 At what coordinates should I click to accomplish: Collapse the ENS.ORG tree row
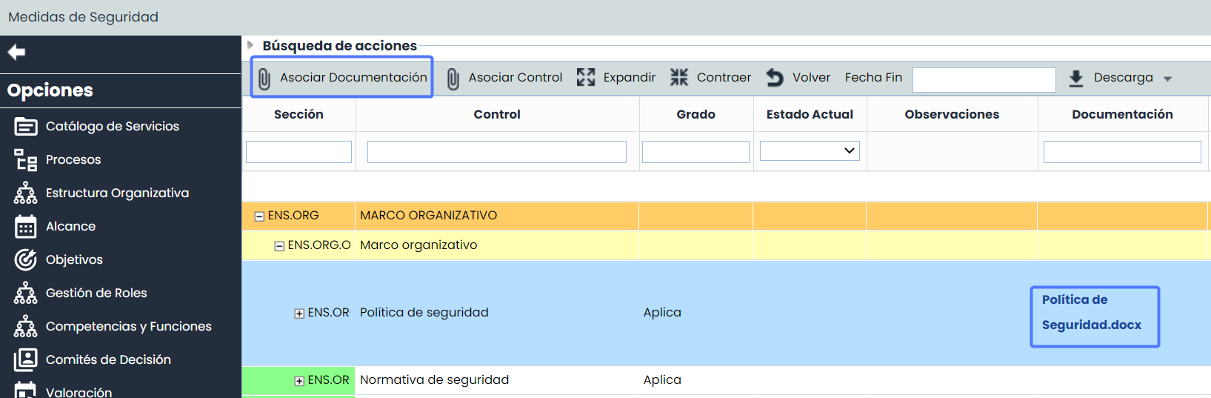[x=259, y=216]
